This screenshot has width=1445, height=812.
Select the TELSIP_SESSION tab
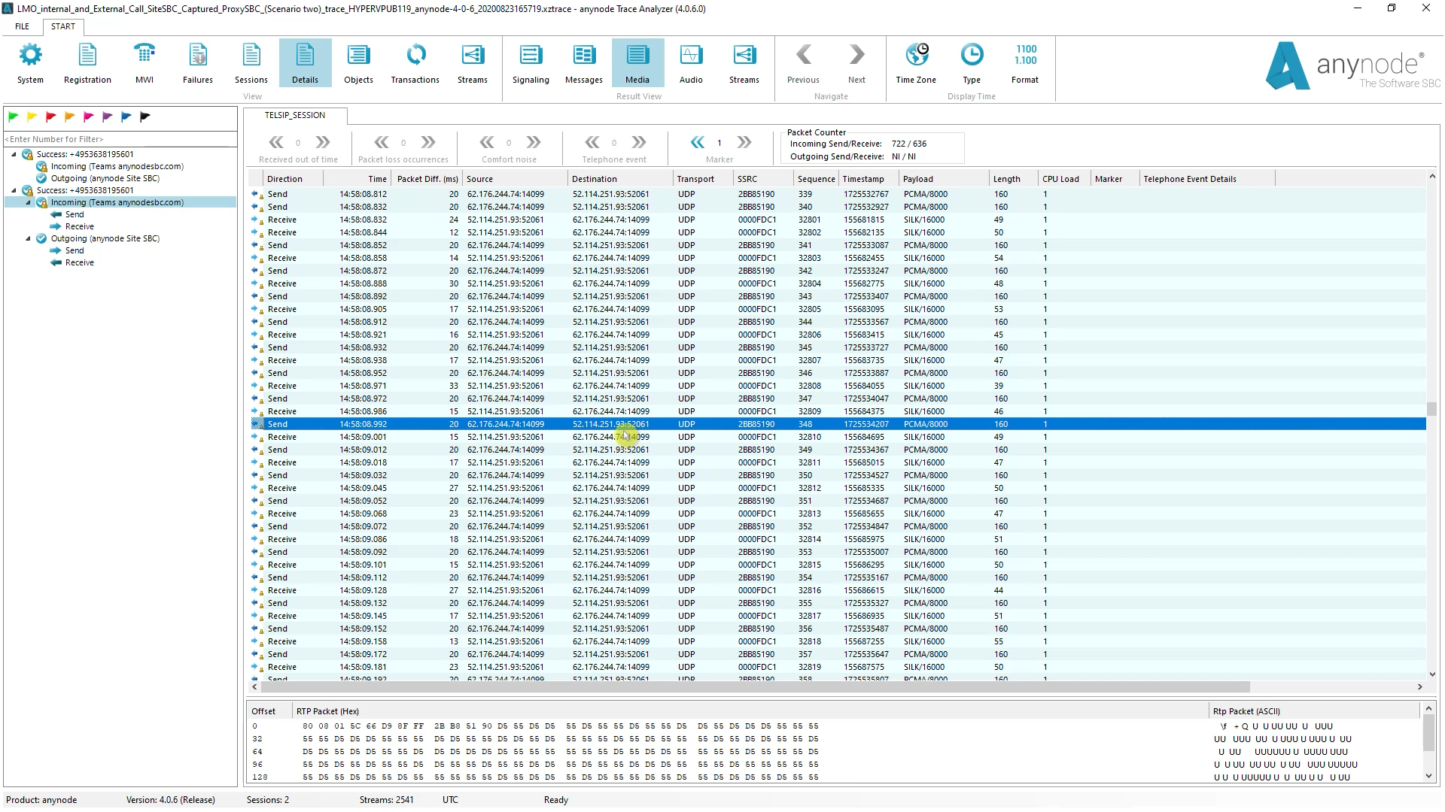(x=295, y=115)
